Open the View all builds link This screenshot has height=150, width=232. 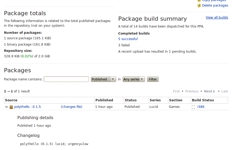(x=217, y=18)
